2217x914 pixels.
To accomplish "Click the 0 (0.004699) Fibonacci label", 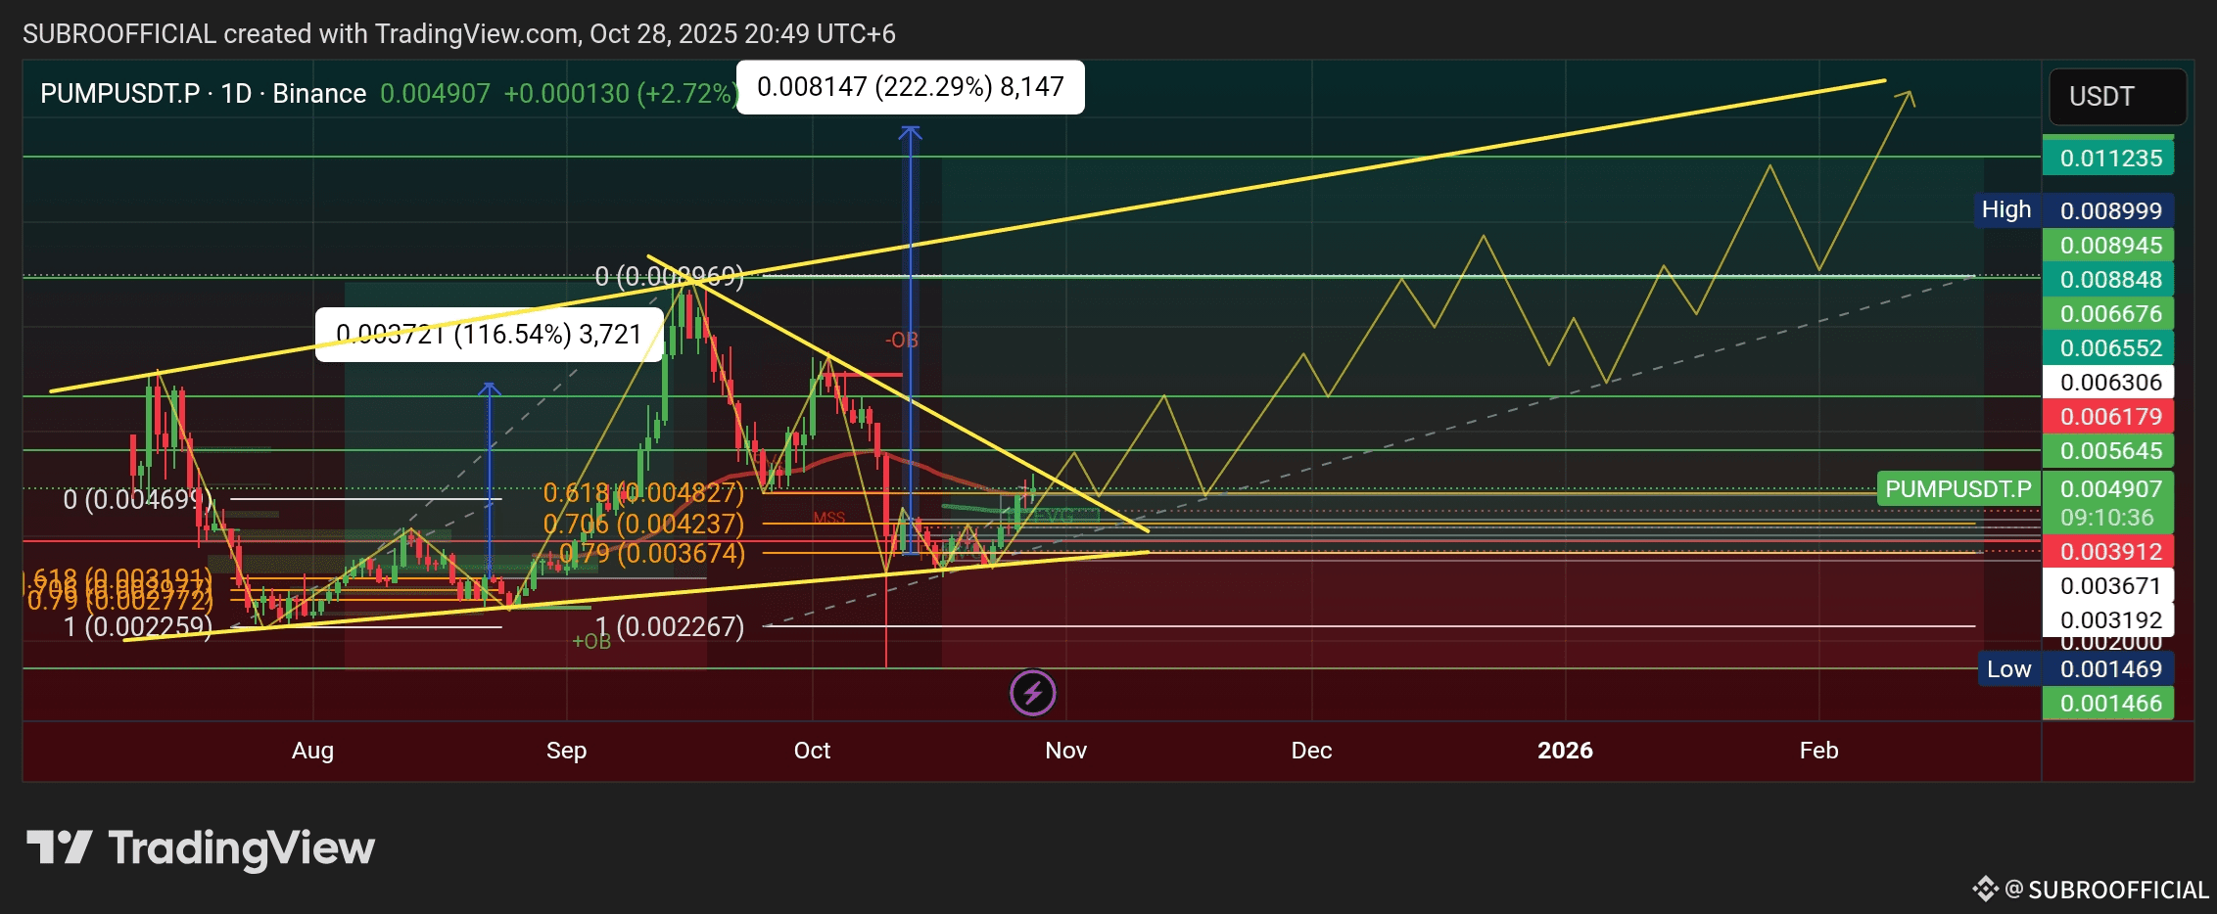I will [137, 500].
